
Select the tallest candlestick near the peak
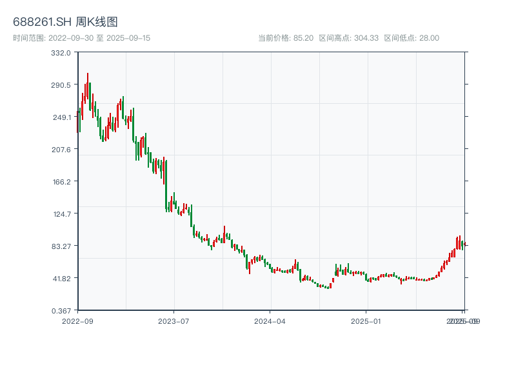click(87, 83)
